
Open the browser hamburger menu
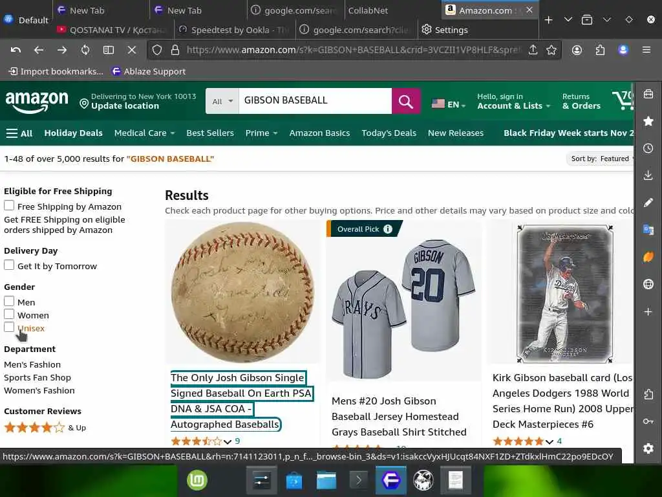(x=646, y=50)
